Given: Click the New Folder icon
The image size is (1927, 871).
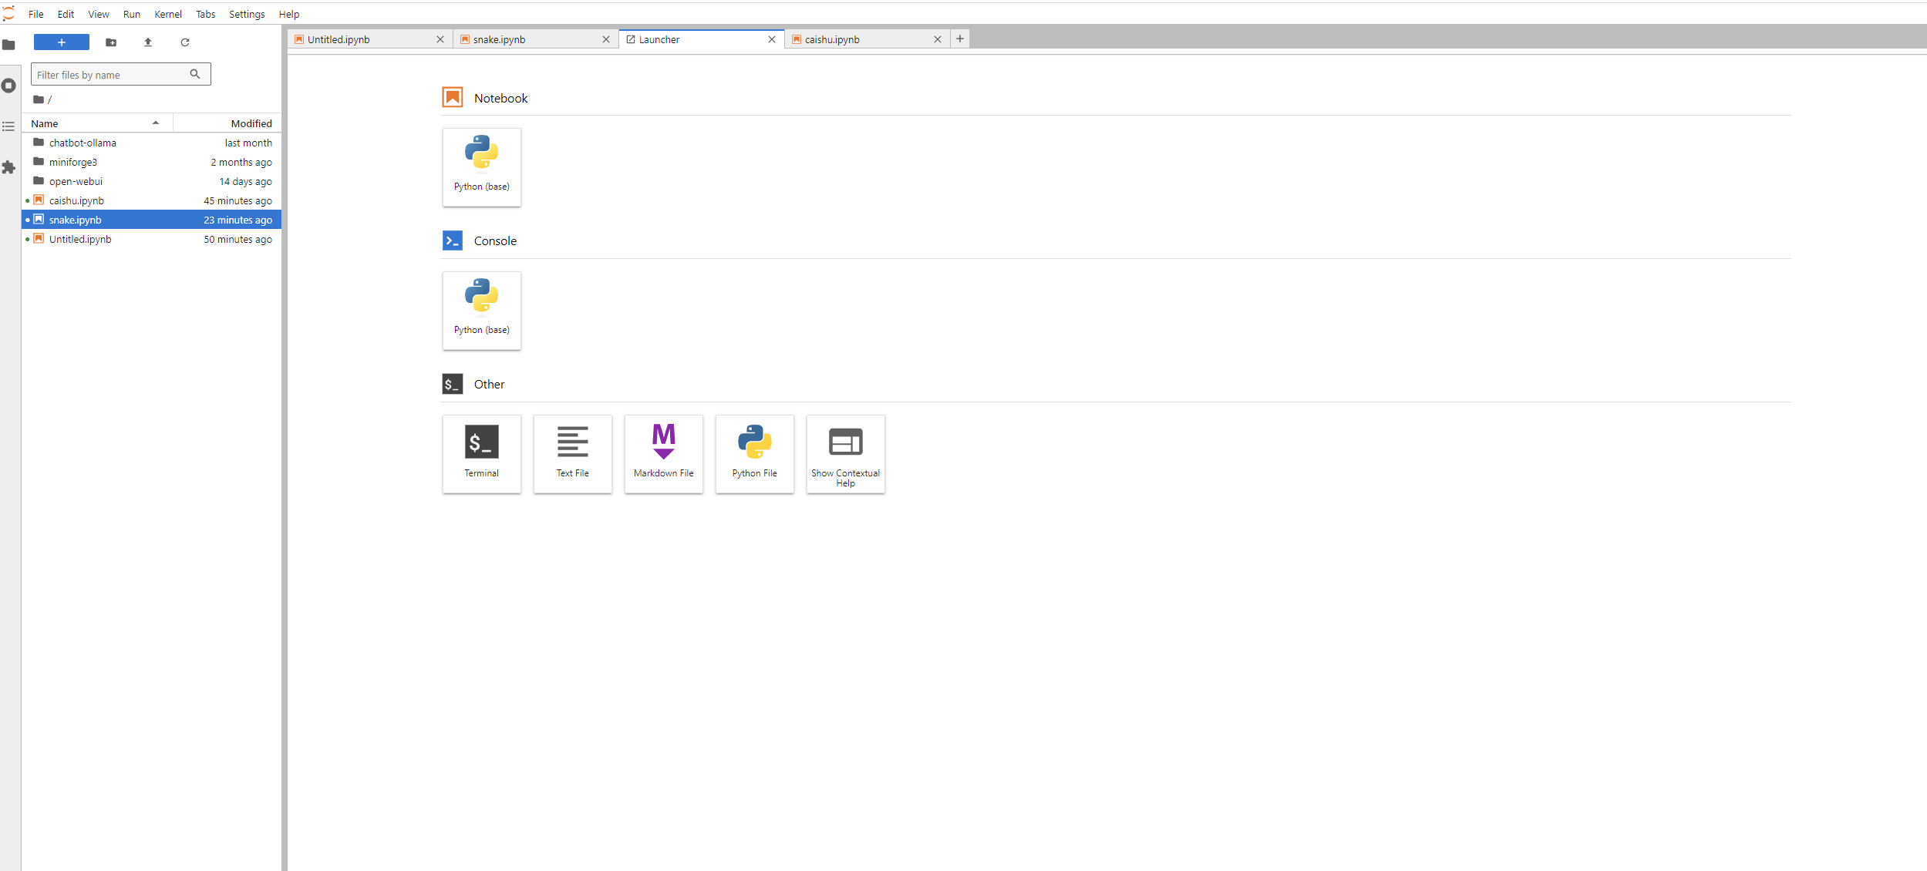Looking at the screenshot, I should [111, 42].
